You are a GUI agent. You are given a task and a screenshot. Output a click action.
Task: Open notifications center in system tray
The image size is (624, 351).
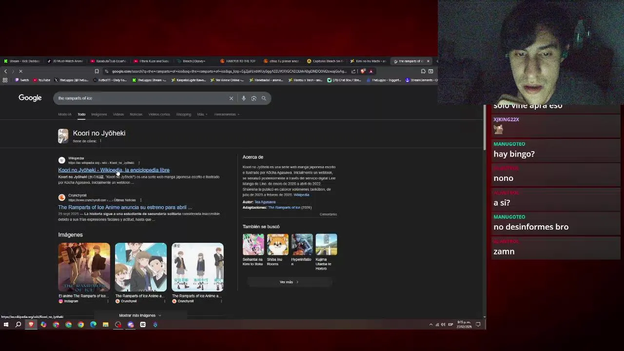point(478,325)
